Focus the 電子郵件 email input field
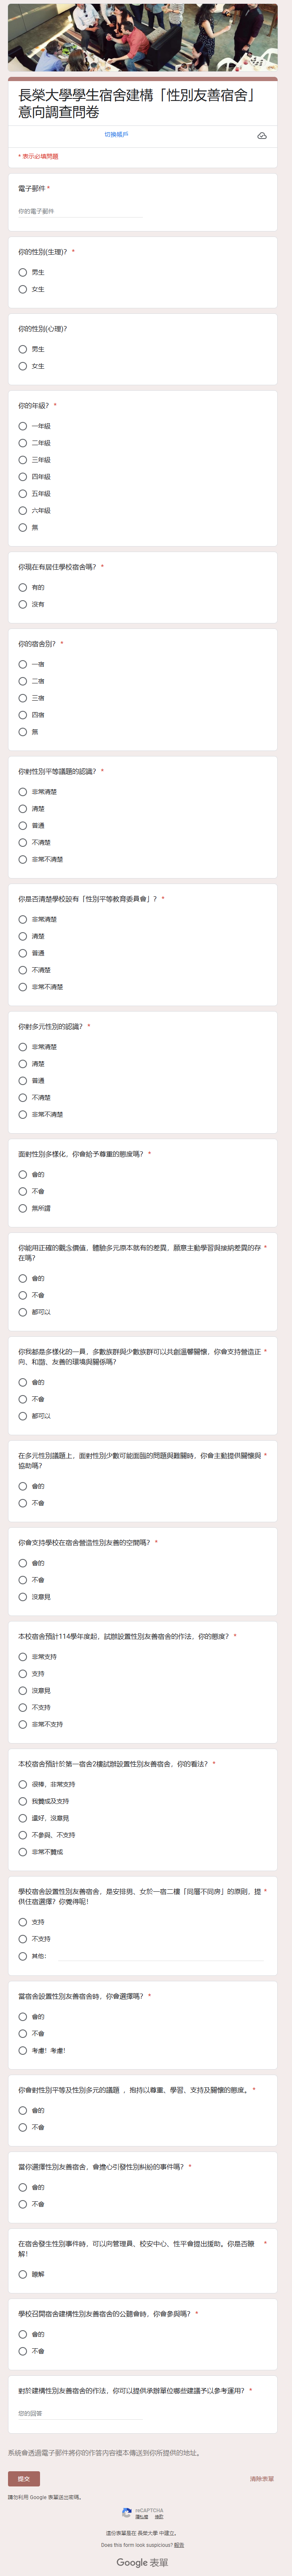 pyautogui.click(x=80, y=211)
